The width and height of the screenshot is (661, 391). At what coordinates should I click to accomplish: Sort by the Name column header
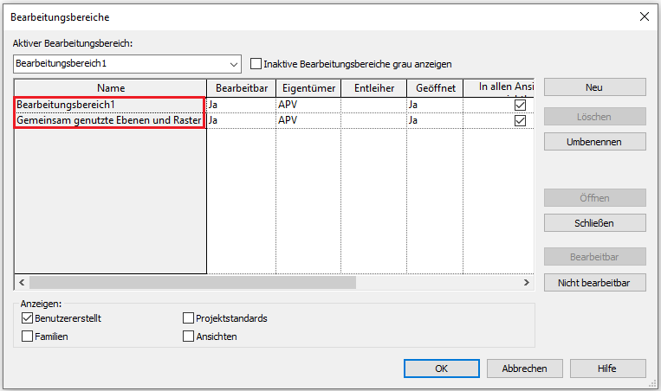110,87
